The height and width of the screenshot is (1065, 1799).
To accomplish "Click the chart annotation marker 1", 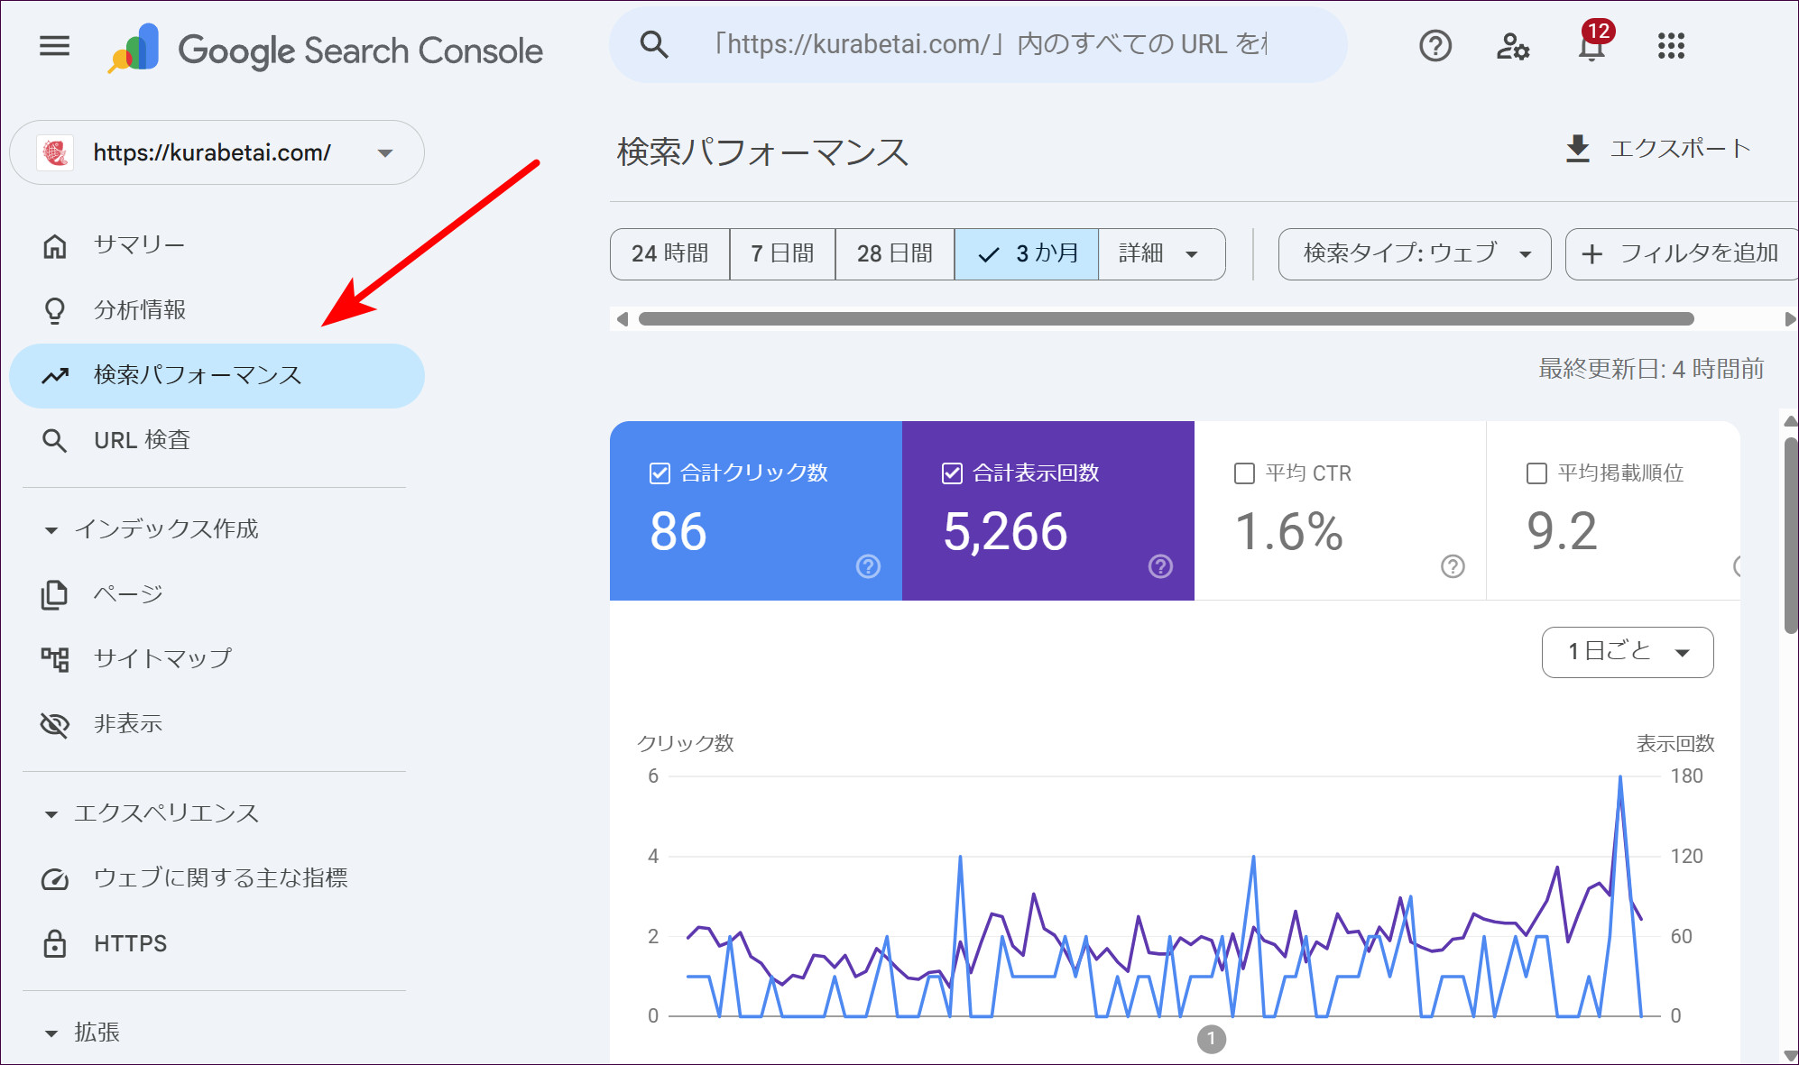I will point(1211,1039).
